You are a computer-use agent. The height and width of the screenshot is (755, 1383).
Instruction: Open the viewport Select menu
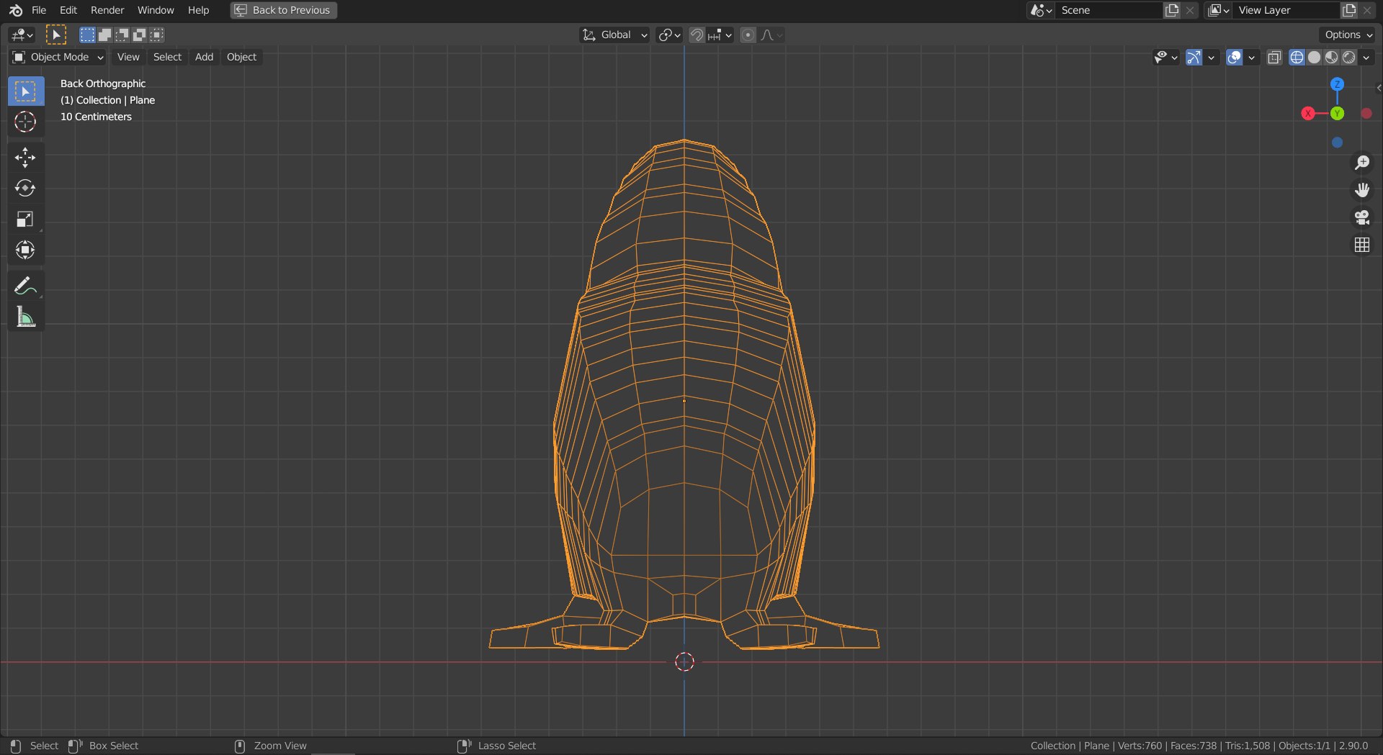click(167, 57)
